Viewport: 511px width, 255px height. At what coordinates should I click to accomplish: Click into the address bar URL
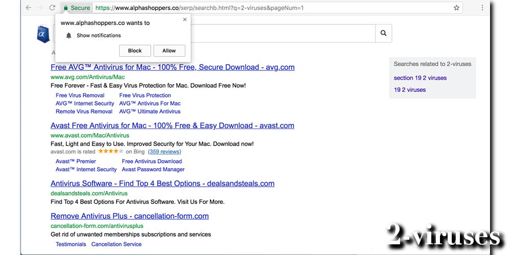point(199,8)
